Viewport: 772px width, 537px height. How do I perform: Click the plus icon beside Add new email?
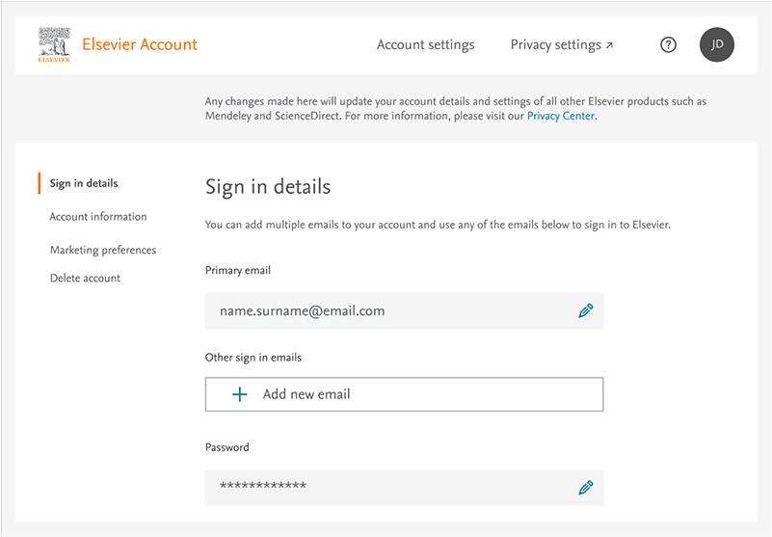point(240,394)
